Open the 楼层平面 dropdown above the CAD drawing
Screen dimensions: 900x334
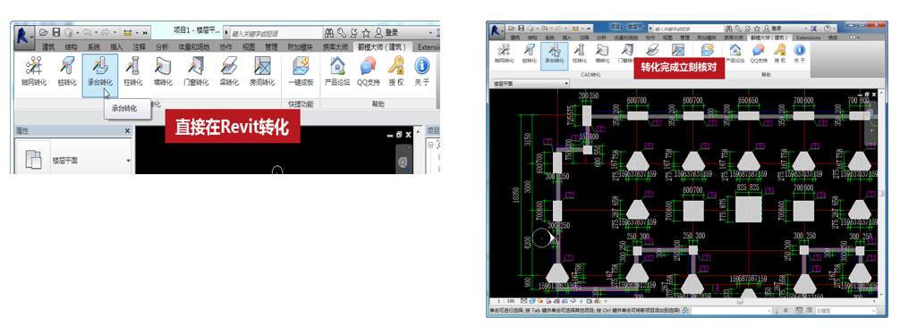click(531, 83)
